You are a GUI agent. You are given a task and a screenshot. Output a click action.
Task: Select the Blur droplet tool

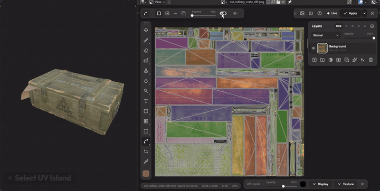pyautogui.click(x=146, y=81)
